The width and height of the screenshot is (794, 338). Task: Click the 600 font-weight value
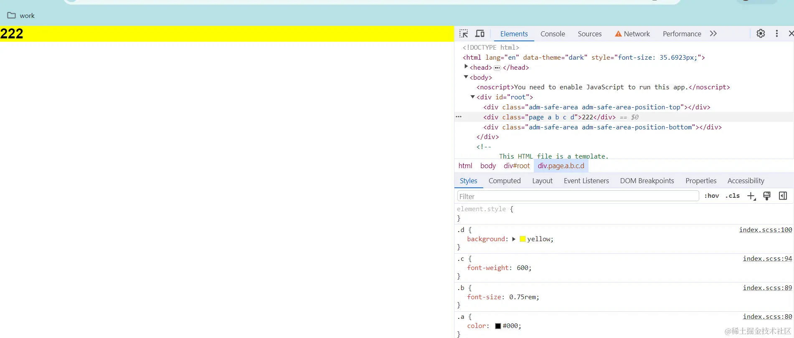[x=522, y=268]
